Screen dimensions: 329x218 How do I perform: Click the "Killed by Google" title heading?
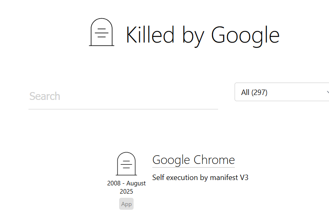(202, 35)
